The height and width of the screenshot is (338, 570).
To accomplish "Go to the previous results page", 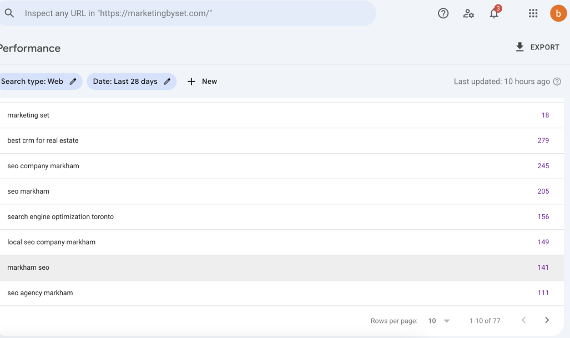I will click(523, 320).
